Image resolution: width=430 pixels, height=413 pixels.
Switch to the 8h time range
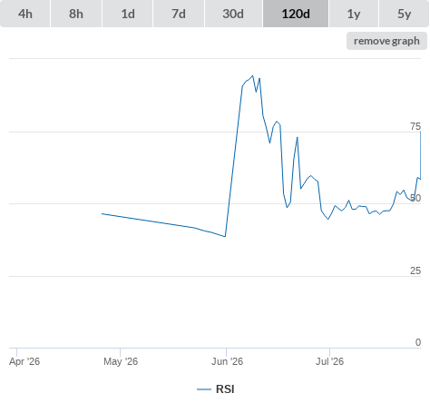pyautogui.click(x=76, y=14)
